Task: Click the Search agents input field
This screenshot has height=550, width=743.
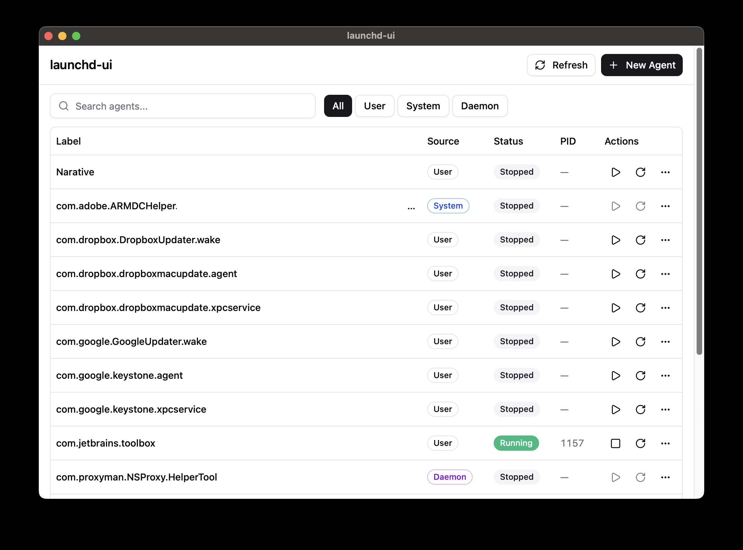Action: click(x=187, y=106)
